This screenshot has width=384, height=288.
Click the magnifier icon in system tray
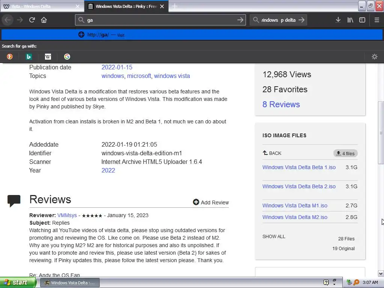356,282
